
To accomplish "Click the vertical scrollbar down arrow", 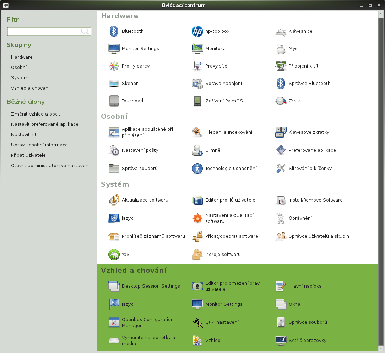I will click(381, 348).
